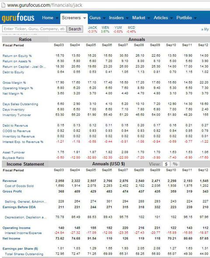The image size is (210, 258).
Task: Open Total Shares Outstanding row
Action: click(24, 254)
